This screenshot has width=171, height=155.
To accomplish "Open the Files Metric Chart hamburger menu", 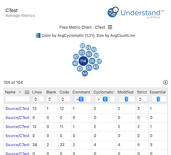I will [x=110, y=27].
